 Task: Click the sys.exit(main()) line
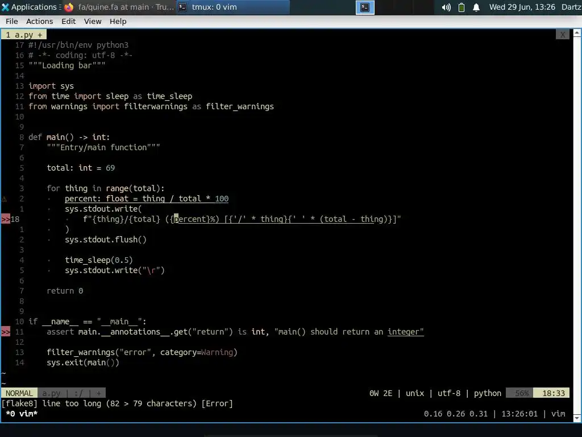[x=83, y=362]
